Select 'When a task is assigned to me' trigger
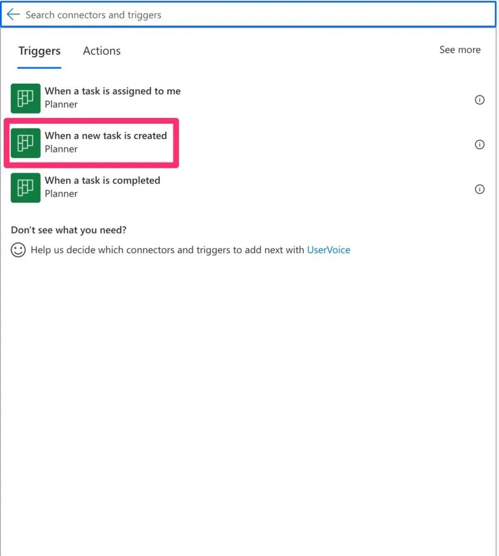This screenshot has height=556, width=499. [x=113, y=91]
